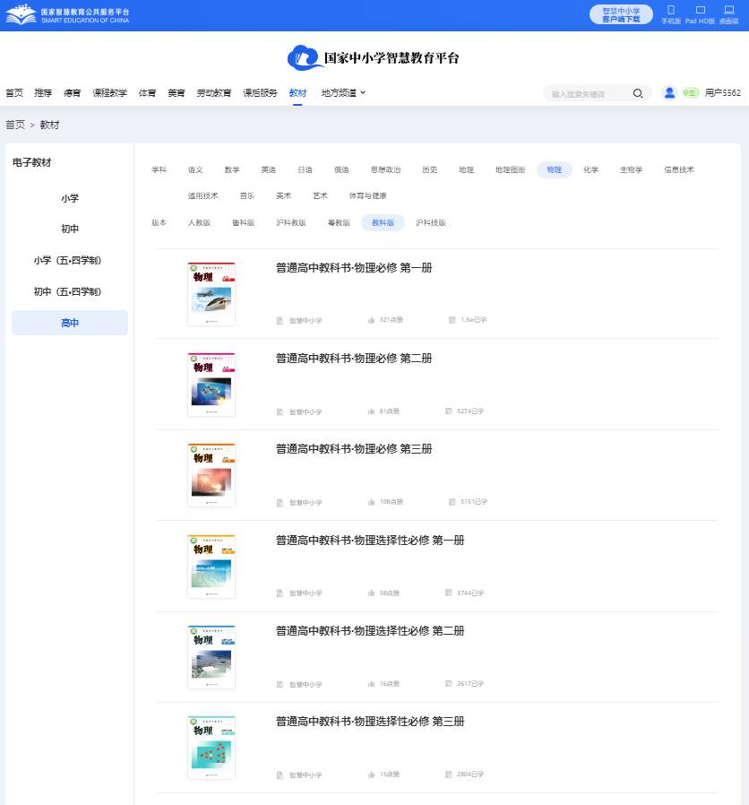The width and height of the screenshot is (749, 805).
Task: Click thumbs-up icon for 物理必修 第一册
Action: pyautogui.click(x=371, y=320)
